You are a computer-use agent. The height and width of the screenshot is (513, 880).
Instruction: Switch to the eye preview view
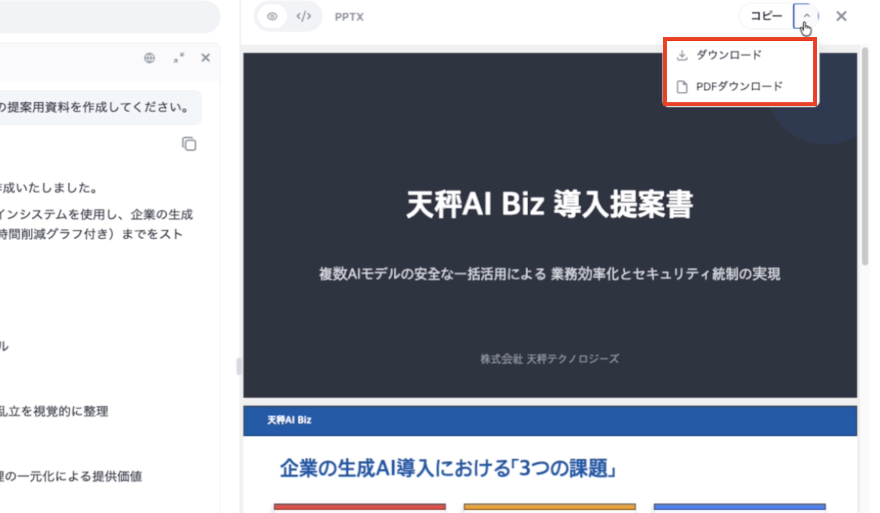[x=272, y=16]
